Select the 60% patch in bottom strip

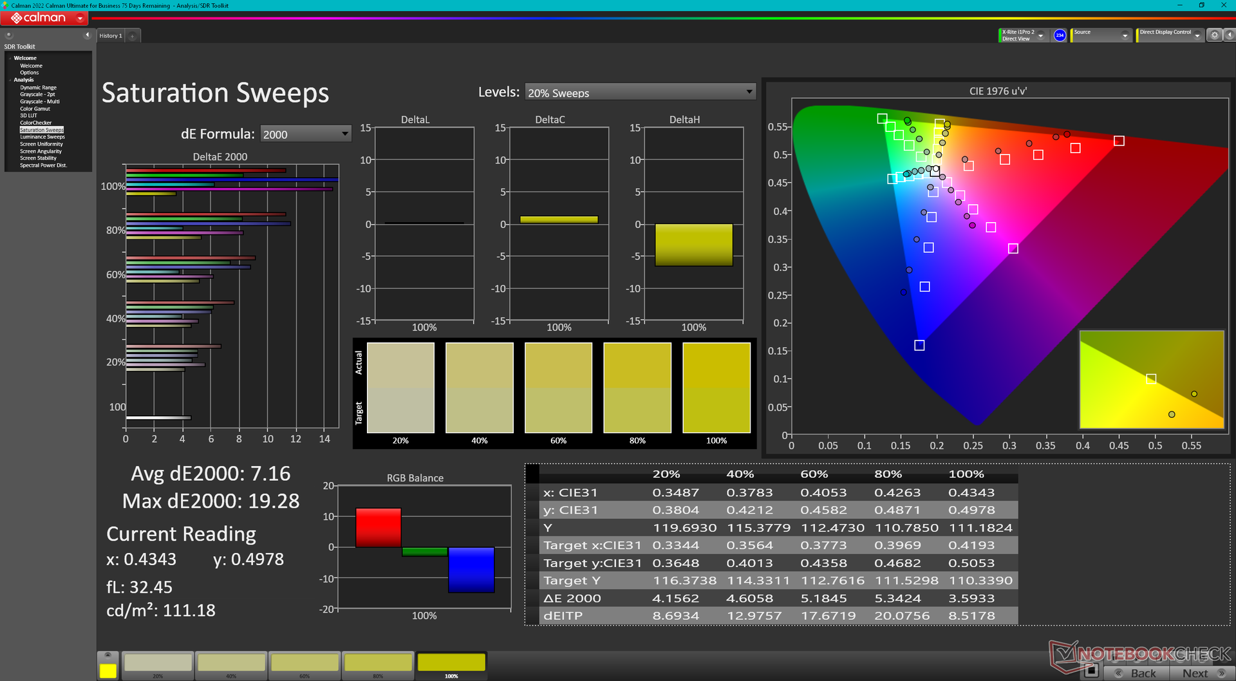click(305, 666)
